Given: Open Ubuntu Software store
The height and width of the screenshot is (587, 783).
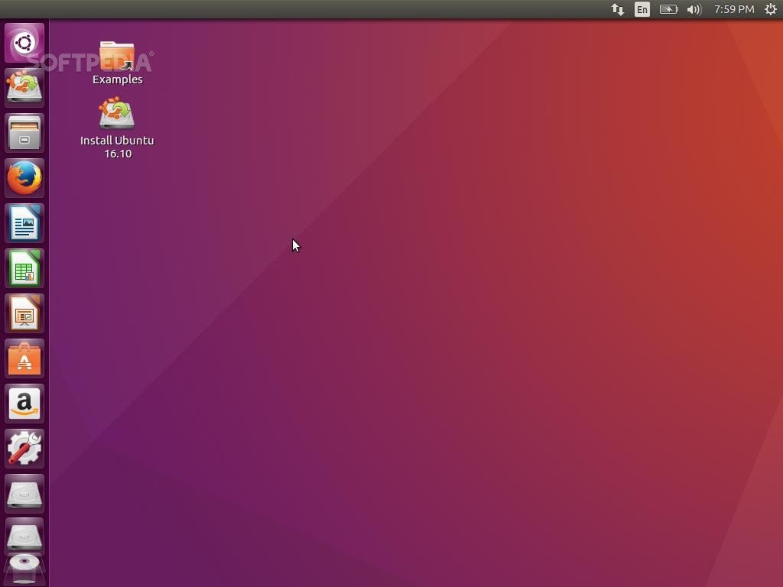Looking at the screenshot, I should point(24,358).
